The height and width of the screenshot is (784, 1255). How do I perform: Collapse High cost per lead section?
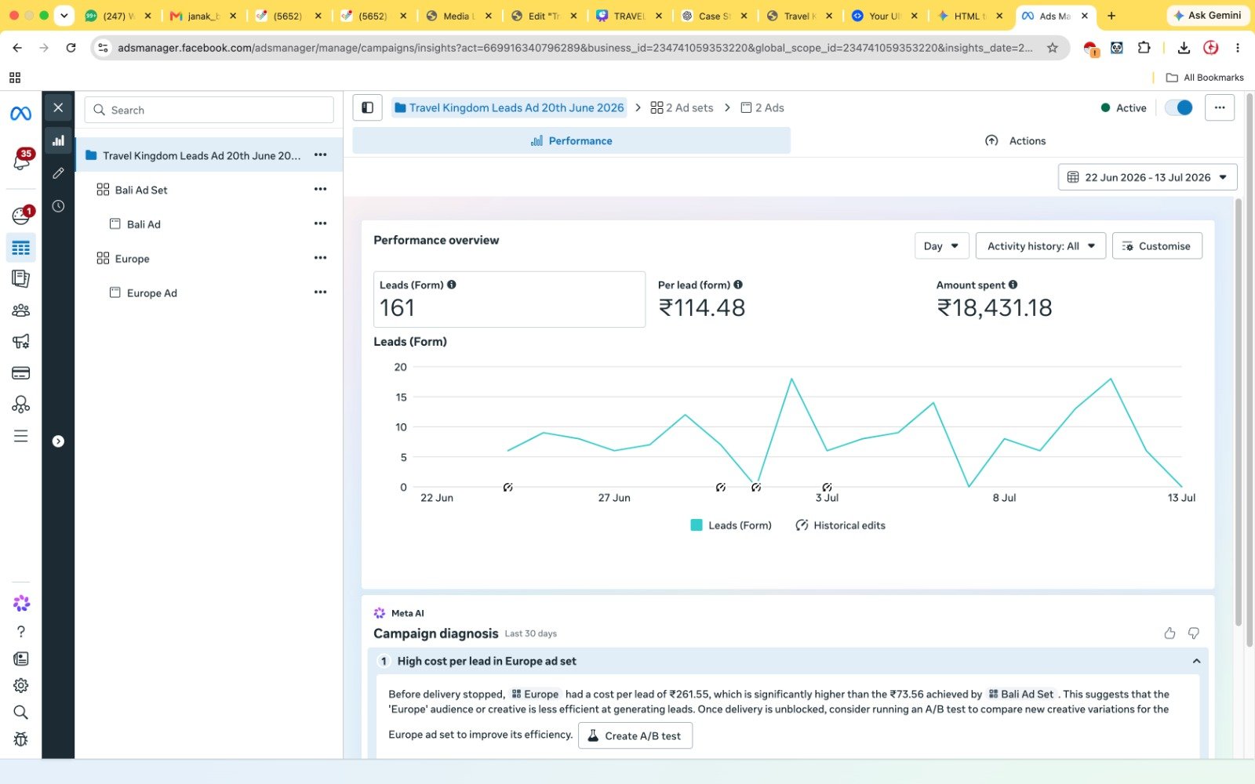(x=1196, y=661)
